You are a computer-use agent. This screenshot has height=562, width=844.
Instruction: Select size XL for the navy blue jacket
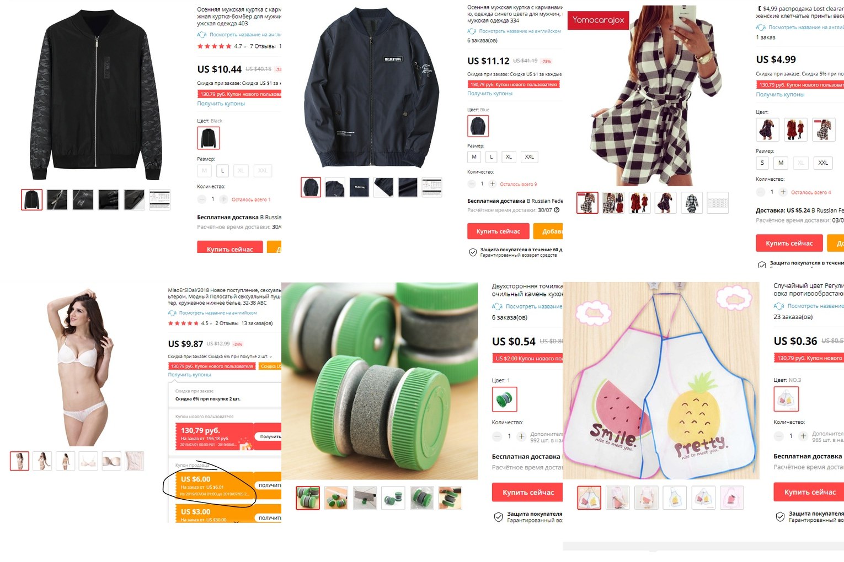(x=509, y=157)
